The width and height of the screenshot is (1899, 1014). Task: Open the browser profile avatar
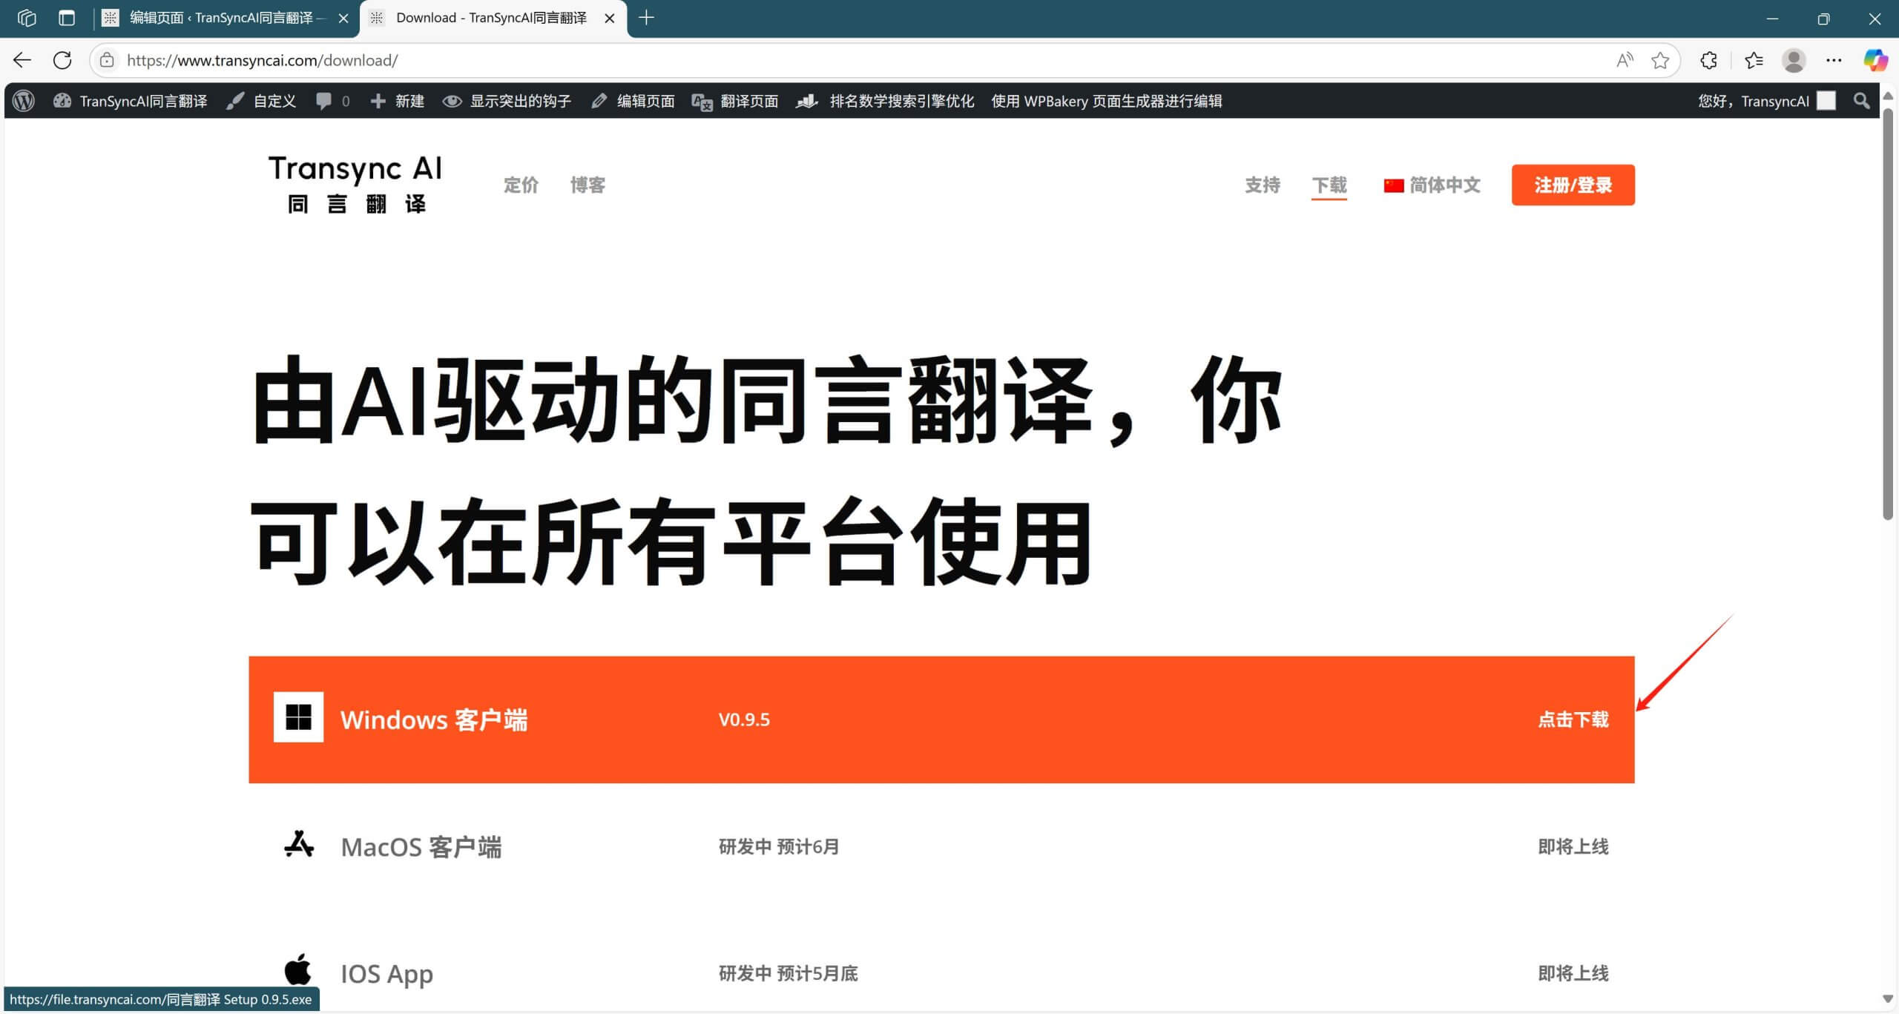(x=1794, y=60)
